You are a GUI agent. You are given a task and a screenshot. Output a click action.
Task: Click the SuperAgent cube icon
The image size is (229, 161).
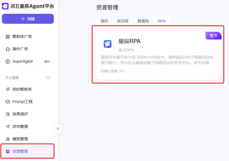click(8, 61)
